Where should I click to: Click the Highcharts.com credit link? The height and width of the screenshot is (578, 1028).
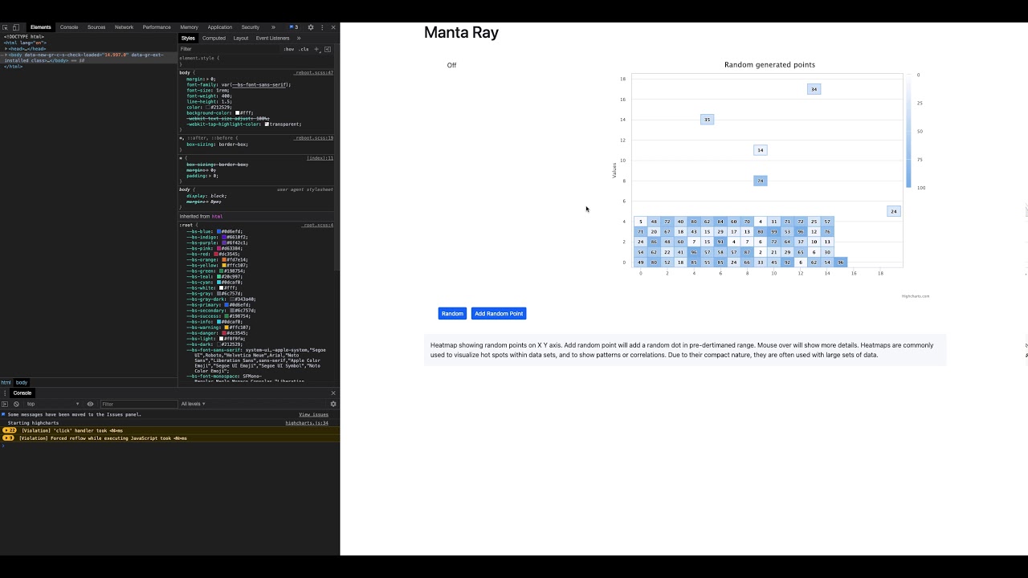pyautogui.click(x=916, y=296)
